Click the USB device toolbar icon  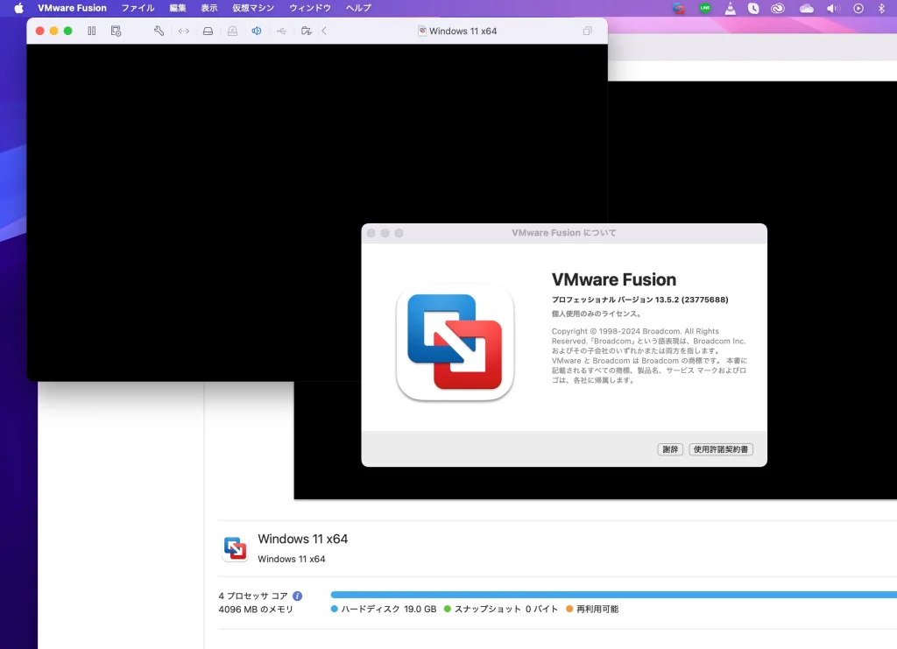pyautogui.click(x=281, y=31)
